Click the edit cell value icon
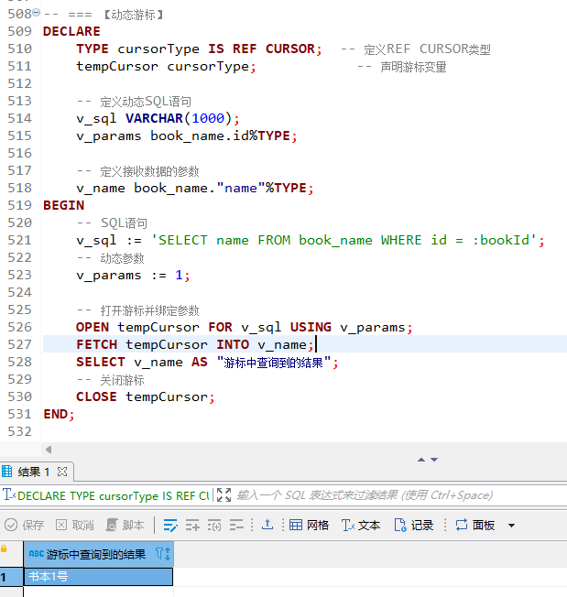Screen dimensions: 567x597 (x=170, y=526)
